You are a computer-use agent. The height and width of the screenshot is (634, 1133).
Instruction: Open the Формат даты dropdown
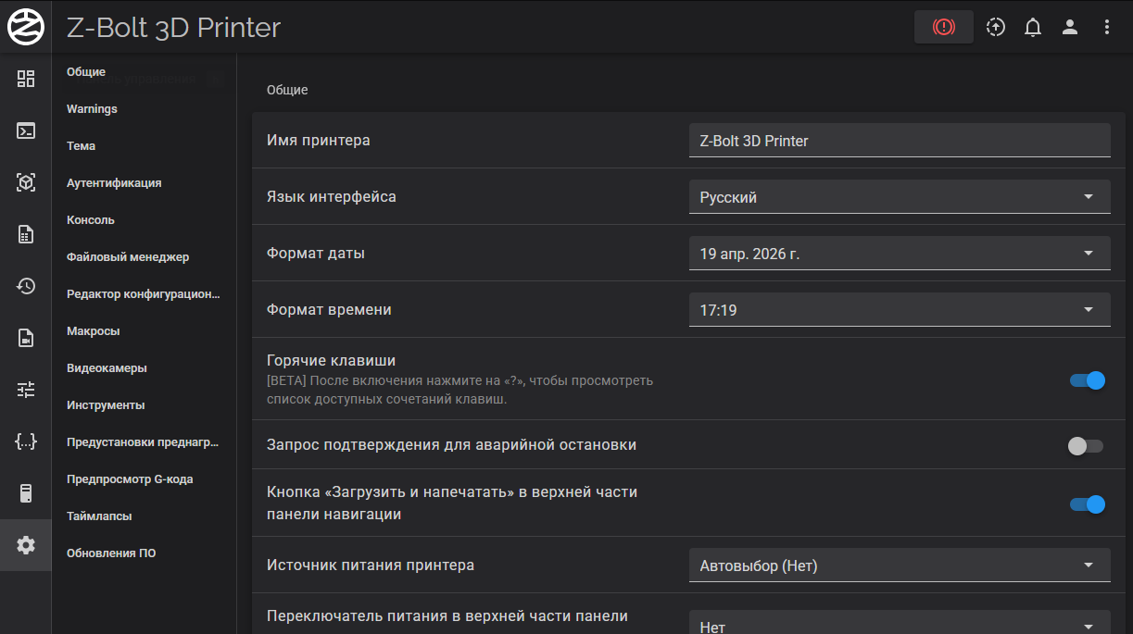click(900, 254)
